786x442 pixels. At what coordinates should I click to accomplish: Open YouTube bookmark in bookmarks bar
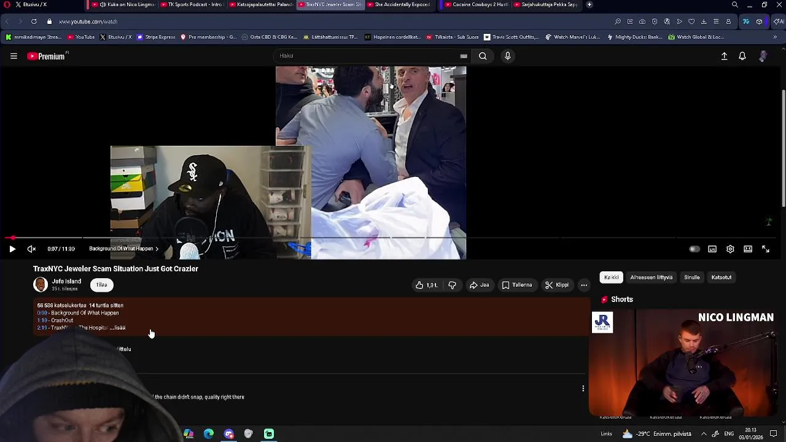click(81, 37)
